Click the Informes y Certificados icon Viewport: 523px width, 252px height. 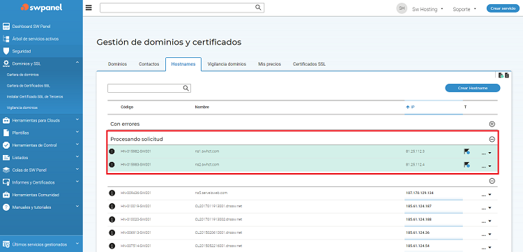[x=6, y=182]
